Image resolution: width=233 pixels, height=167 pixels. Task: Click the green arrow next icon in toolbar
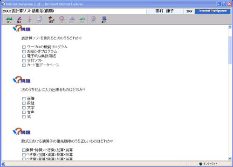click(x=9, y=19)
